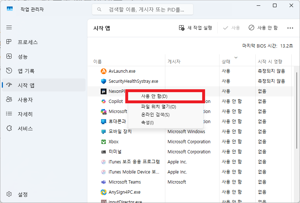Screen dimensions: 300x203
Task: Select 시작 앱 in the sidebar
Action: pyautogui.click(x=44, y=85)
